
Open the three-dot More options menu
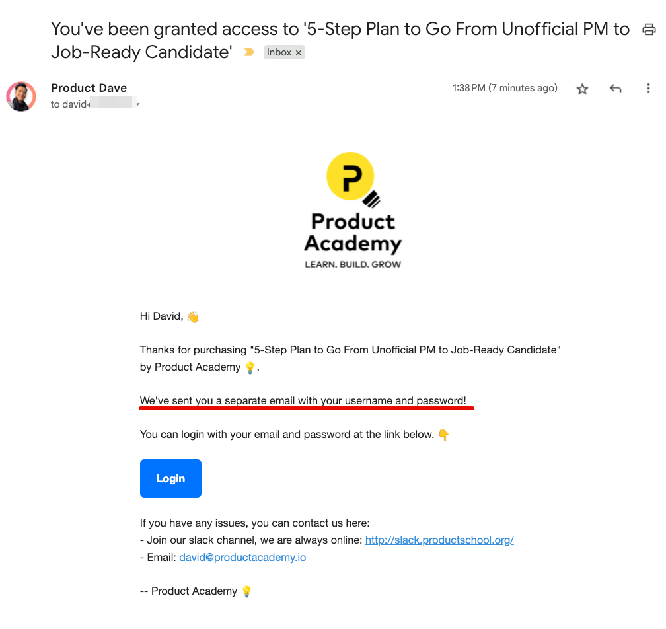click(648, 89)
